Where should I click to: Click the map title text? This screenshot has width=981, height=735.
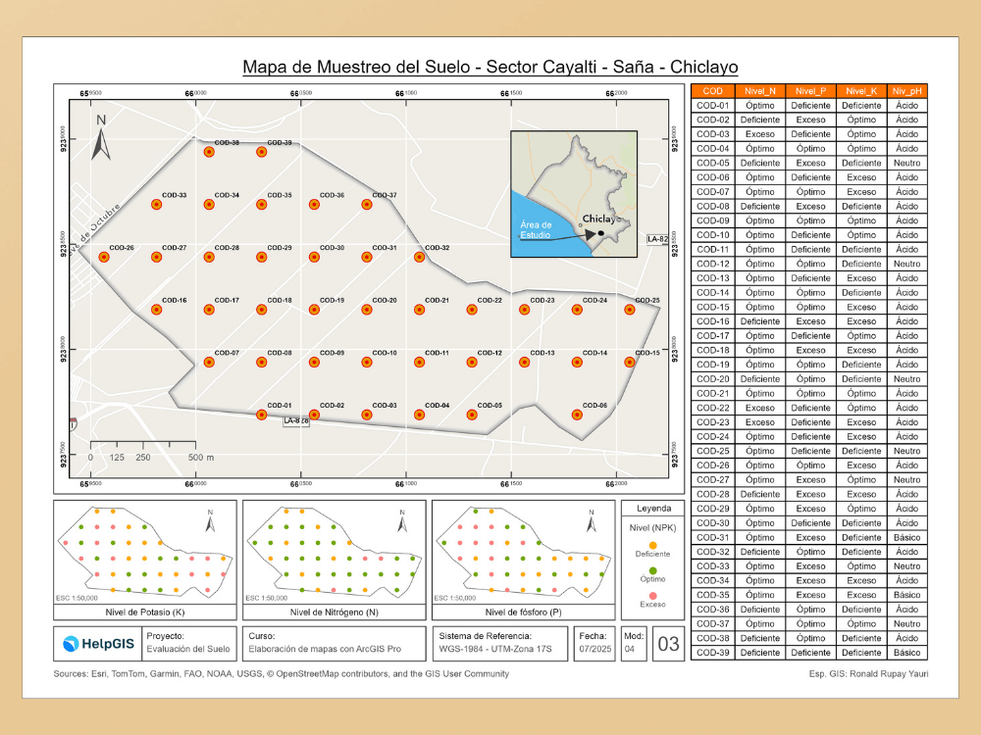pos(490,67)
